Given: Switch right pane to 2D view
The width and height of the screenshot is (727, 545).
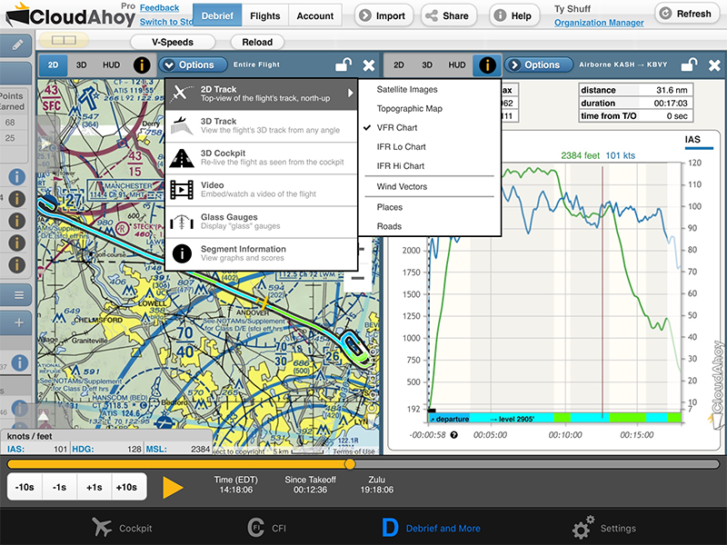Looking at the screenshot, I should [x=399, y=64].
